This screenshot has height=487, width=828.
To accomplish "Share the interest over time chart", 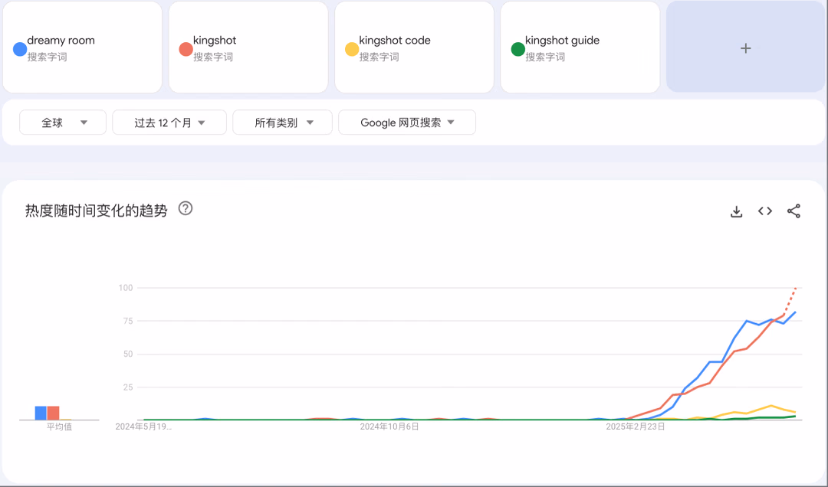I will 793,211.
